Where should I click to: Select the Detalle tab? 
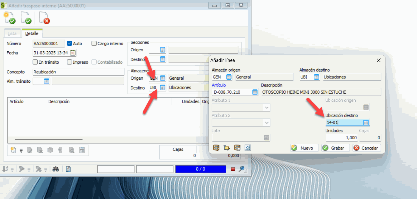coord(32,33)
